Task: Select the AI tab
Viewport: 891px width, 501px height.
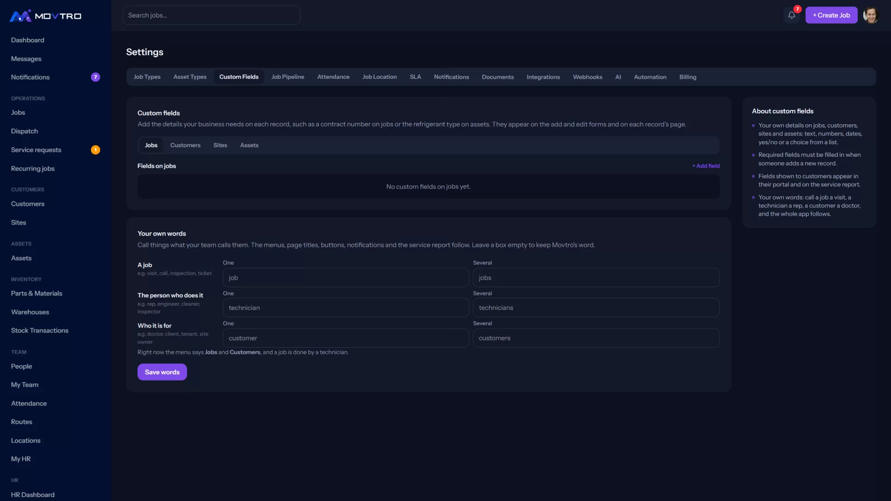Action: coord(618,77)
